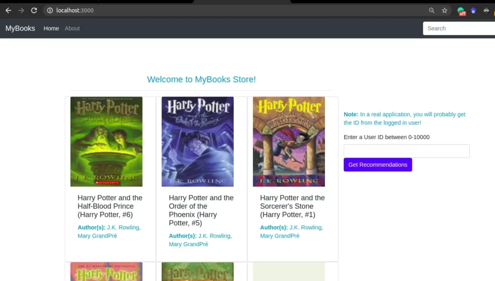
Task: Open the zoom magnifier icon in address bar
Action: (x=432, y=11)
